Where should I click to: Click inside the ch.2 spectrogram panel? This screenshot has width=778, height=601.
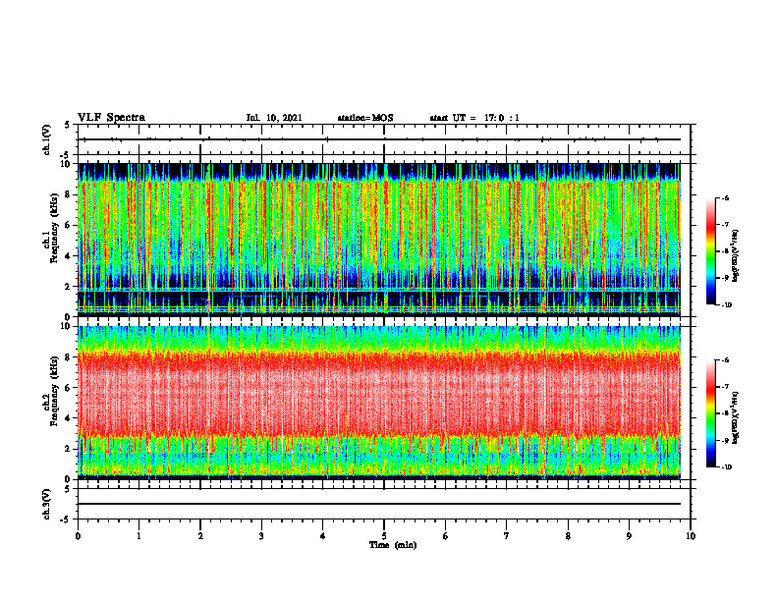click(379, 403)
